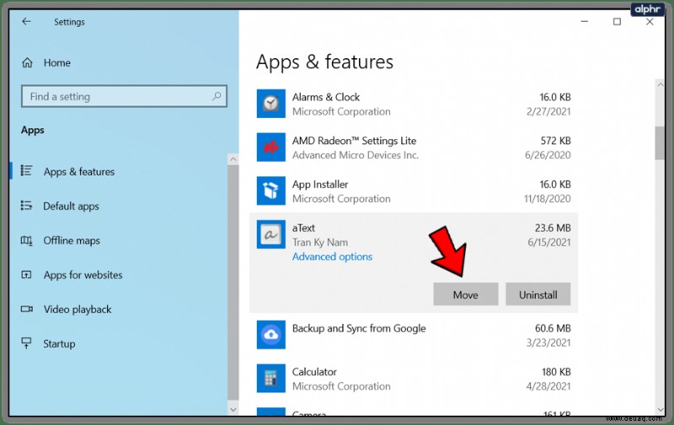The image size is (674, 425).
Task: Select the Apps for websites icon
Action: tap(27, 274)
